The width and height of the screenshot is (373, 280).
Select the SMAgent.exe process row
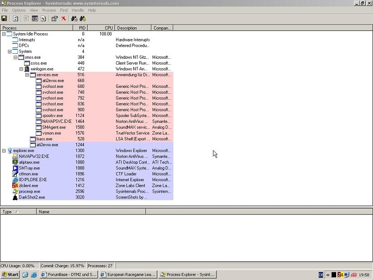click(x=86, y=127)
